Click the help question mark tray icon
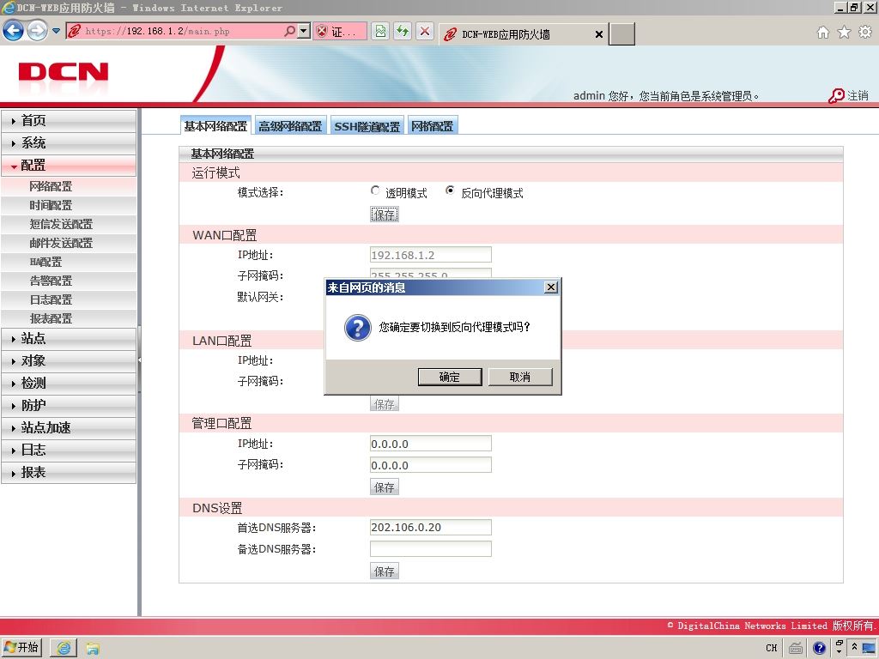Image resolution: width=879 pixels, height=659 pixels. click(819, 649)
